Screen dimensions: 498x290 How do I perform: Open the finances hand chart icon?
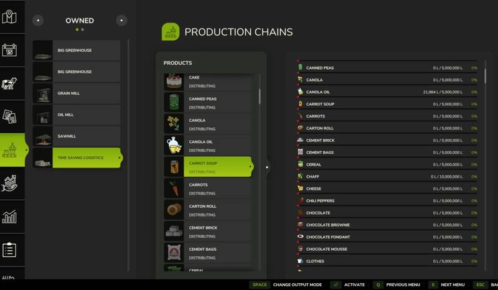[x=9, y=184]
